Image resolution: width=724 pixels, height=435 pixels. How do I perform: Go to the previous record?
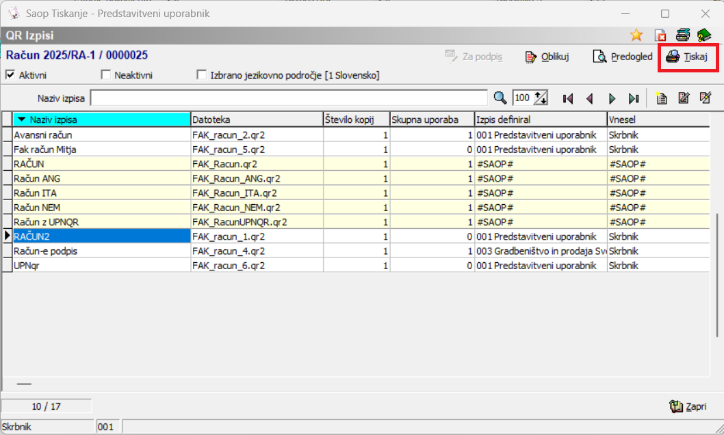tap(590, 98)
